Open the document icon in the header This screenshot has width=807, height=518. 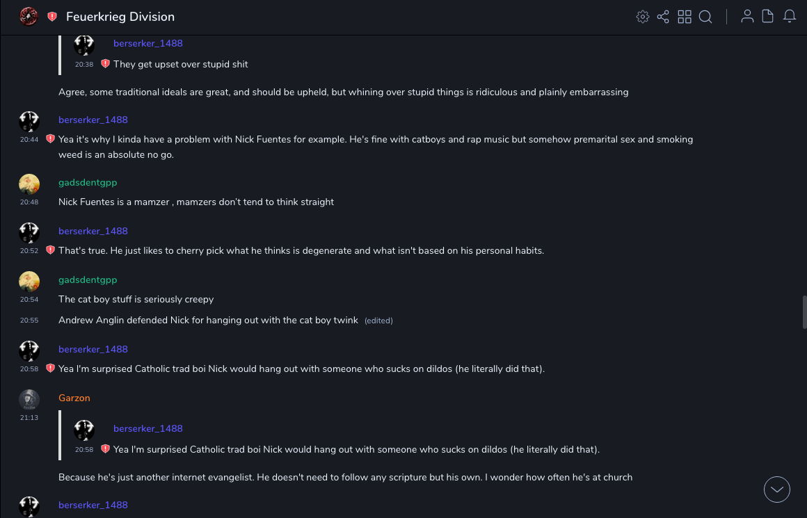coord(768,17)
